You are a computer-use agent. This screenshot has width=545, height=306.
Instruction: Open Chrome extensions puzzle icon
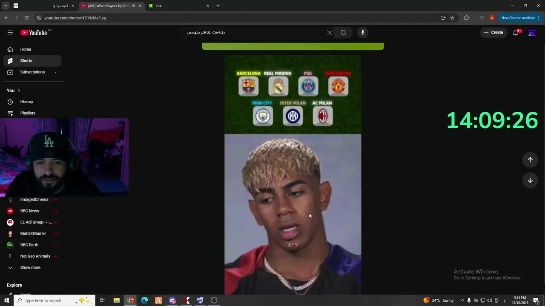pyautogui.click(x=467, y=18)
